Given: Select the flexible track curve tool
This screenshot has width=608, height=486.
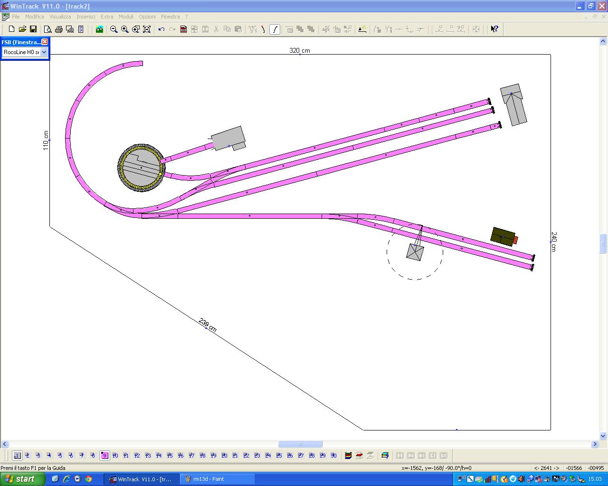Looking at the screenshot, I should click(264, 29).
